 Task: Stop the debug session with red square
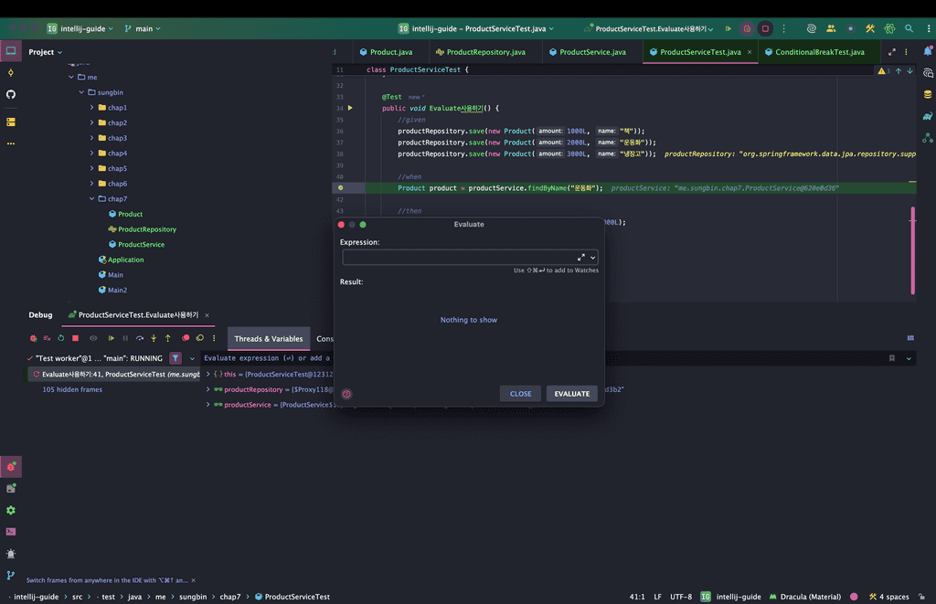tap(75, 338)
